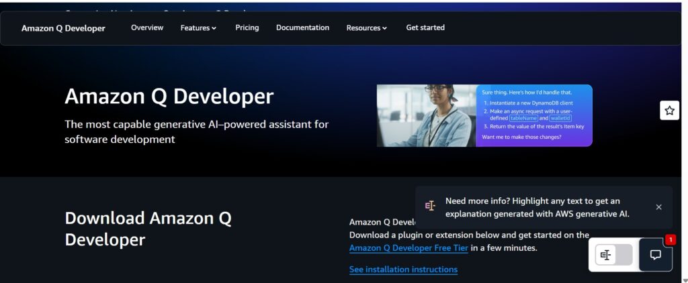Open the chat bubble icon button
This screenshot has height=283, width=688.
click(x=655, y=255)
